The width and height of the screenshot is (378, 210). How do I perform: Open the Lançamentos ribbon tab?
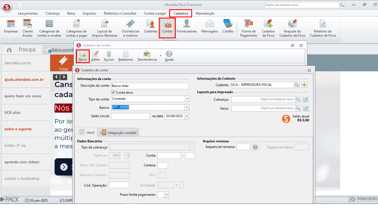pyautogui.click(x=28, y=13)
